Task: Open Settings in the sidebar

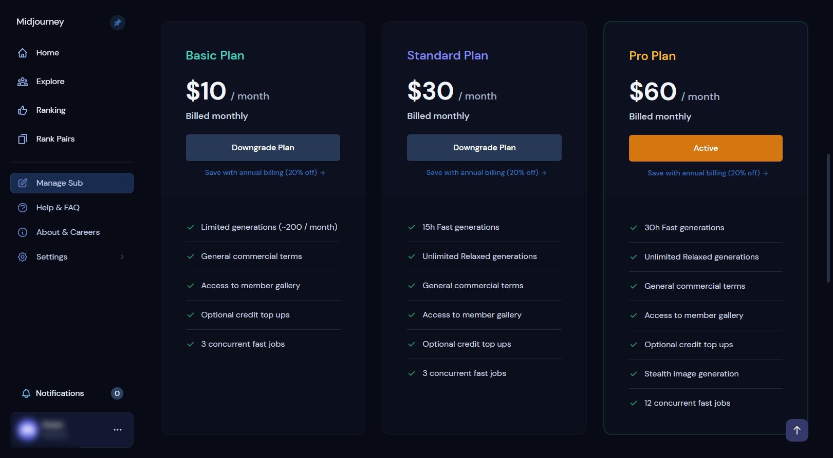Action: (x=52, y=257)
